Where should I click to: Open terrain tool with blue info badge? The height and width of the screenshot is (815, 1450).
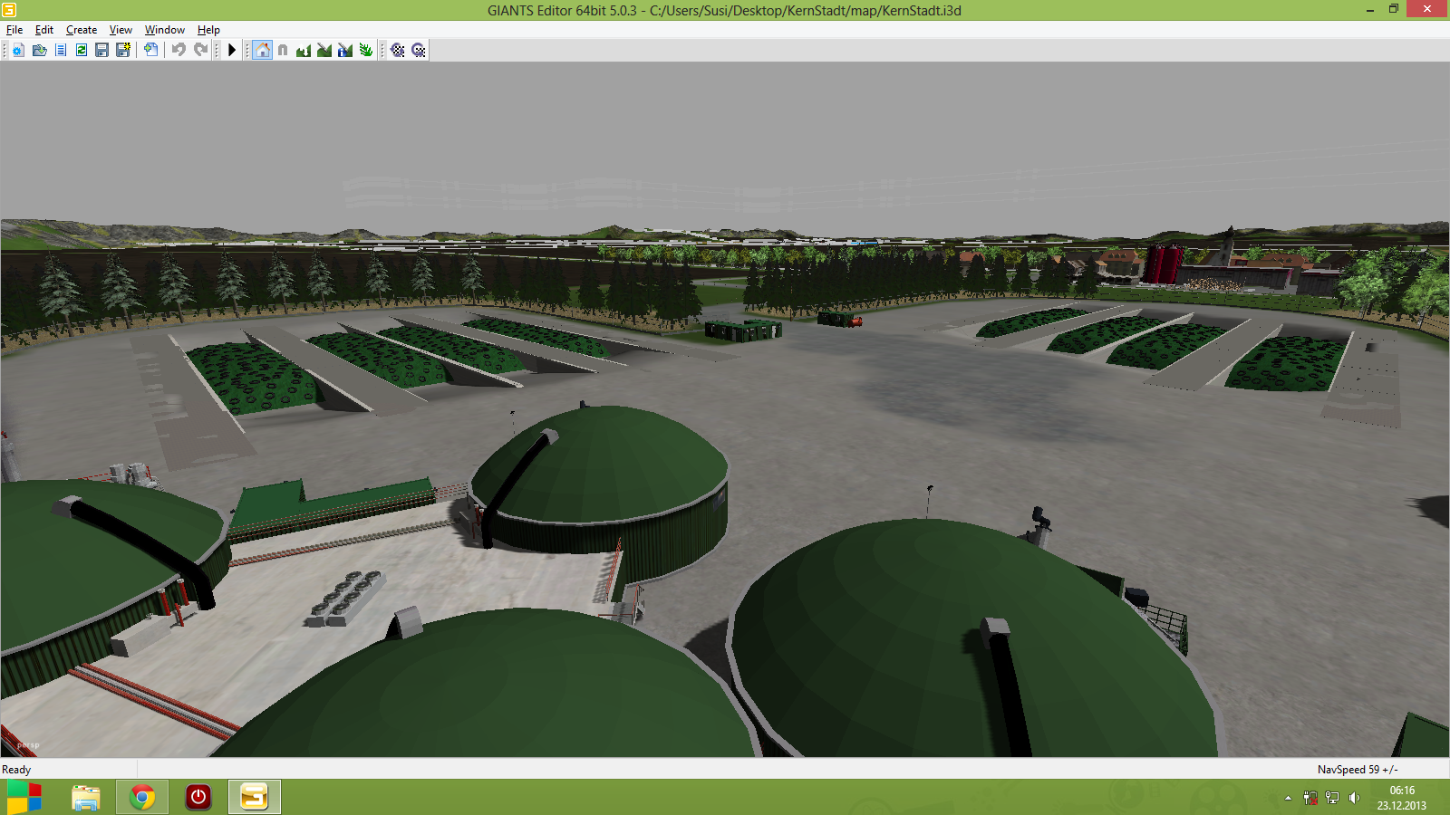pos(345,50)
